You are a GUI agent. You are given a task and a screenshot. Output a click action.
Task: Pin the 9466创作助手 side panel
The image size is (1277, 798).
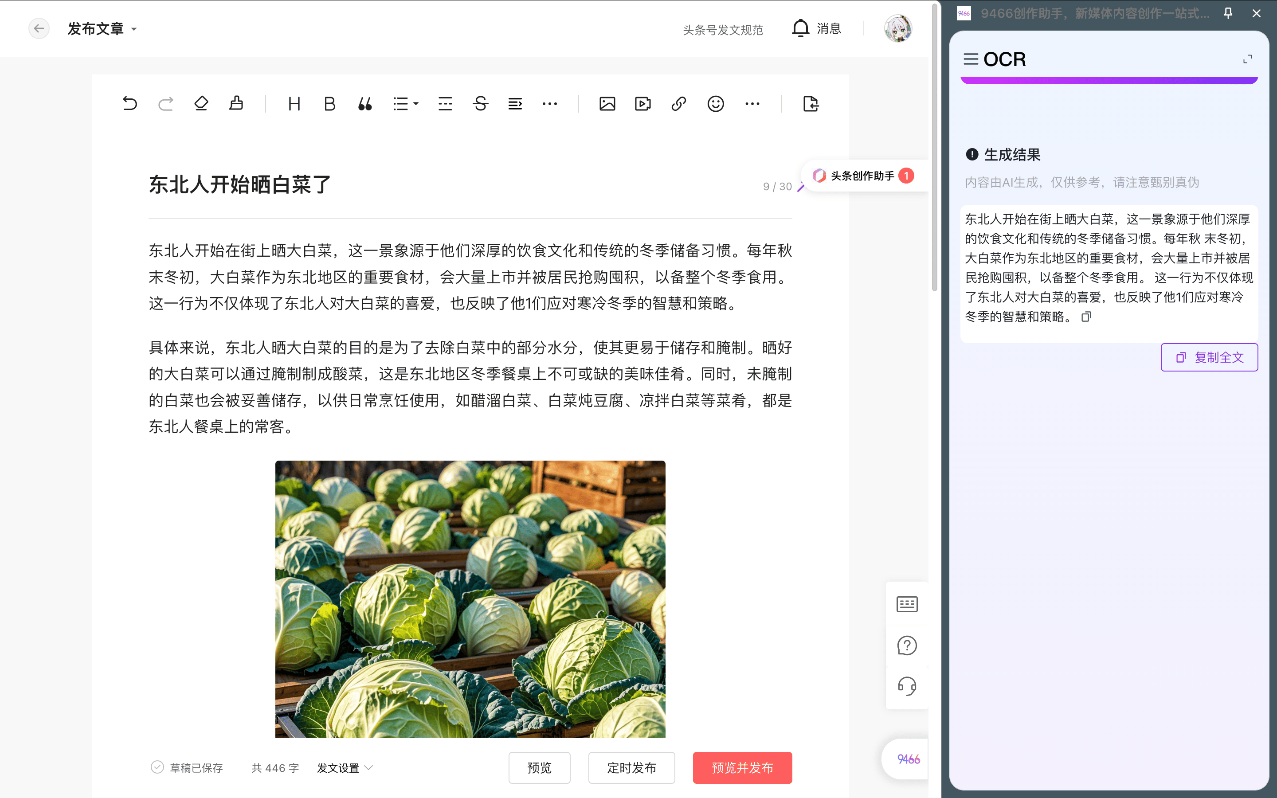[x=1229, y=13]
